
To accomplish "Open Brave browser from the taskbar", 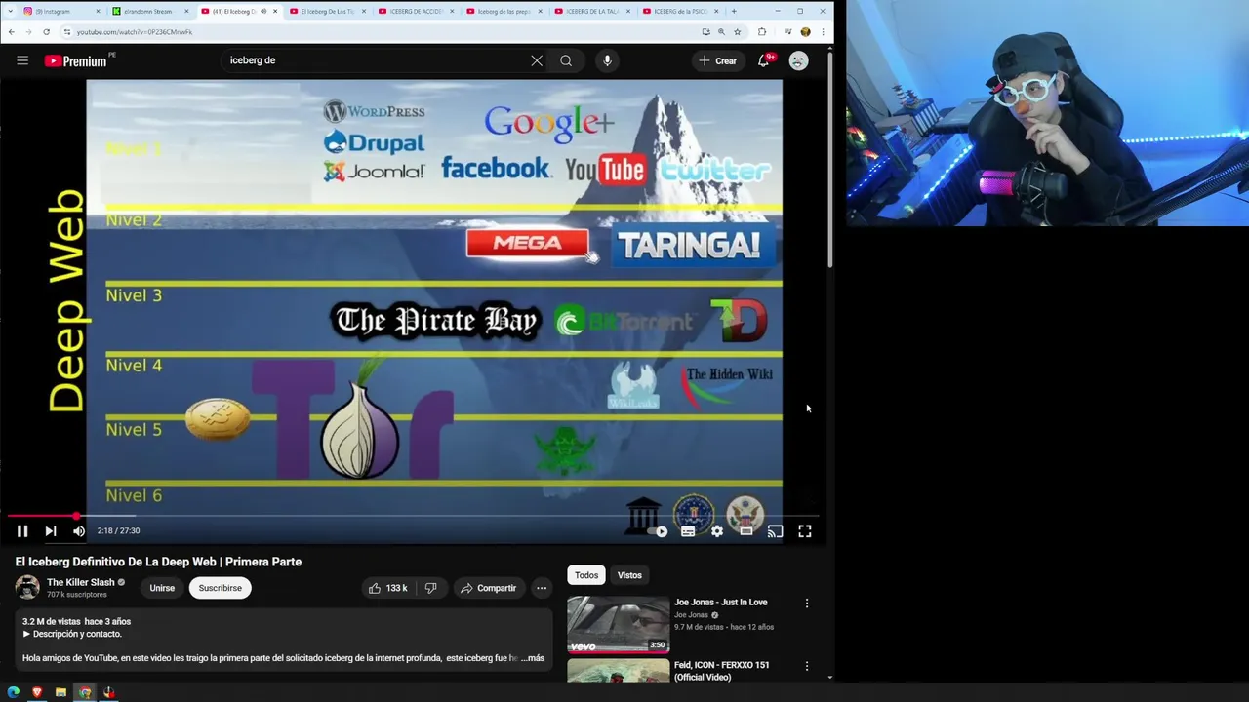I will click(x=37, y=692).
